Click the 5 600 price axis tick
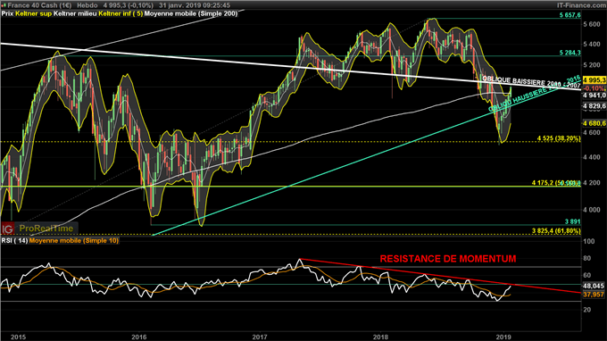The image size is (607, 341). click(x=592, y=24)
